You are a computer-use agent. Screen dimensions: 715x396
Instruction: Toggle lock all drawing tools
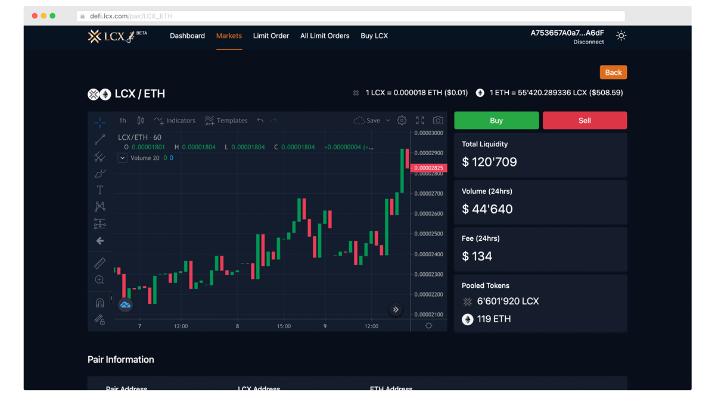(100, 320)
